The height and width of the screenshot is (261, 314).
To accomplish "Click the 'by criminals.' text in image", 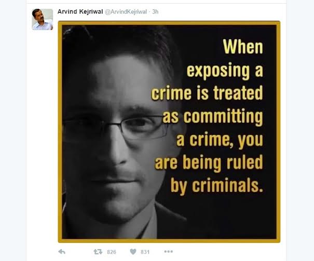I will [216, 186].
